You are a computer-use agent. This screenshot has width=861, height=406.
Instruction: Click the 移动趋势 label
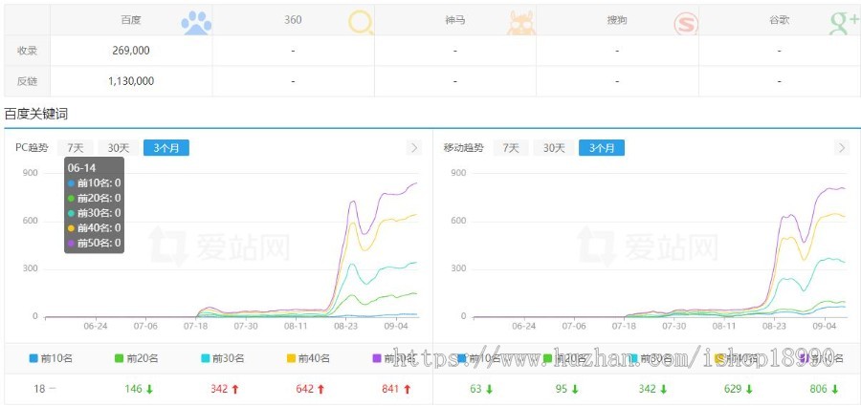click(x=463, y=147)
